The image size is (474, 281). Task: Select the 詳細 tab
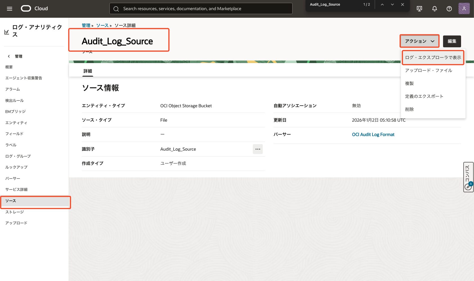pyautogui.click(x=88, y=71)
